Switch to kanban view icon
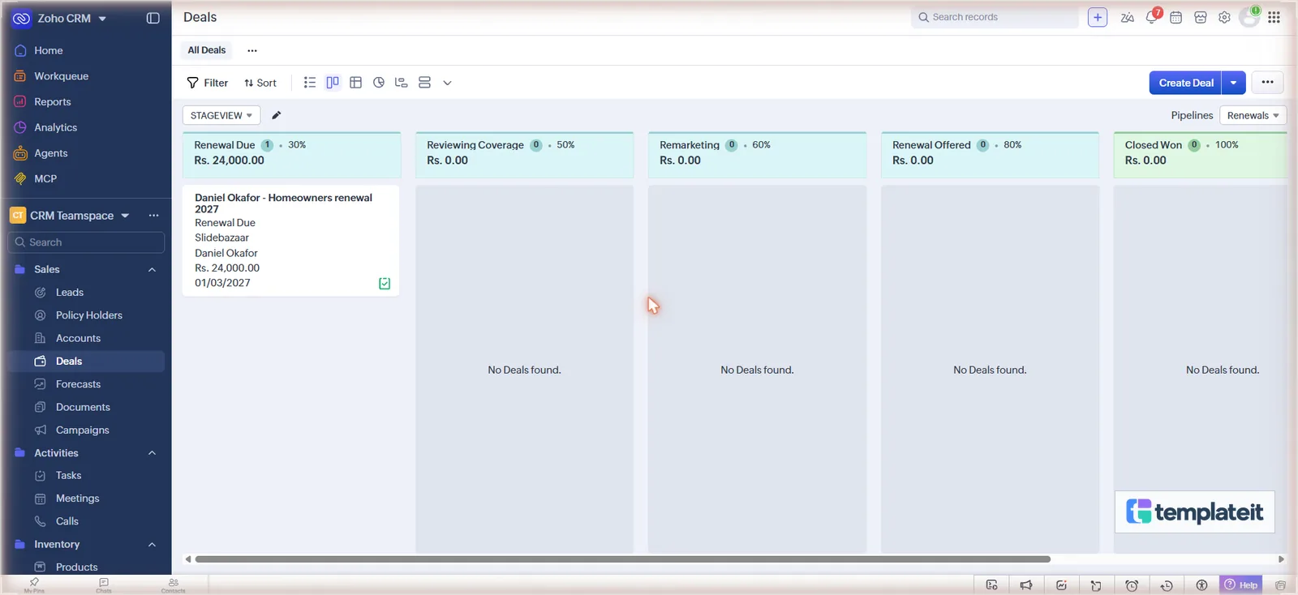The image size is (1298, 595). 333,83
